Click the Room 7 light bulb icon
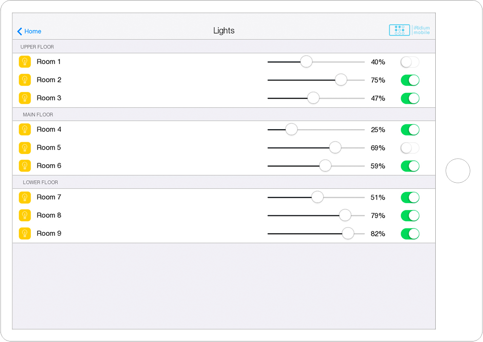This screenshot has width=483, height=342. [25, 197]
